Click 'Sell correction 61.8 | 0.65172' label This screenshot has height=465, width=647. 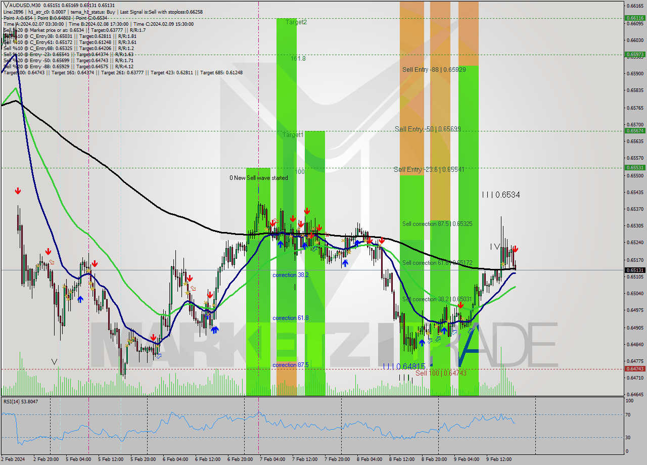coord(437,263)
